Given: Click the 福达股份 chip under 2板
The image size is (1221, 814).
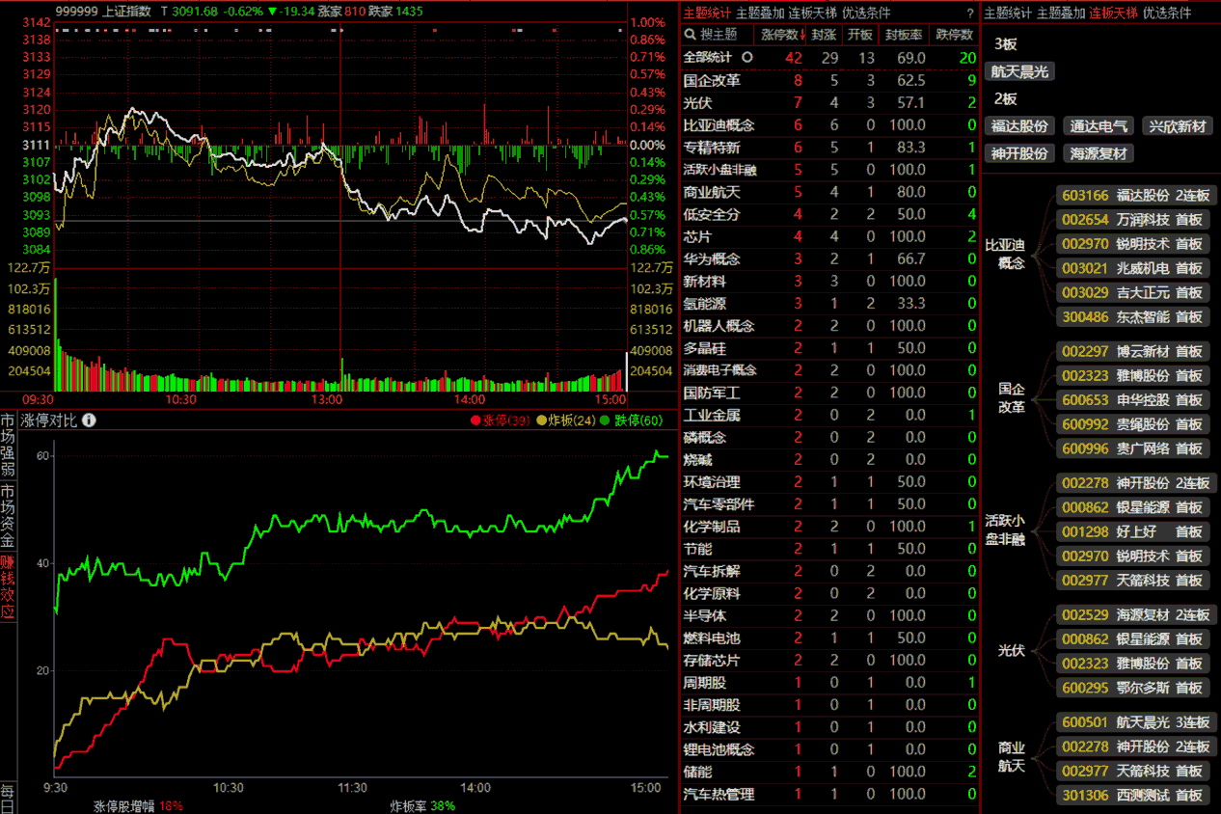Looking at the screenshot, I should click(x=1019, y=126).
